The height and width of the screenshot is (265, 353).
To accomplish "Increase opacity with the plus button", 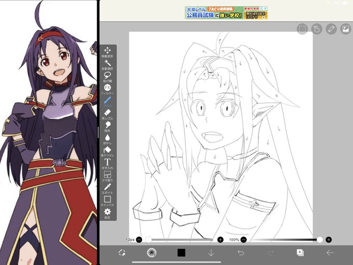I will (329, 240).
